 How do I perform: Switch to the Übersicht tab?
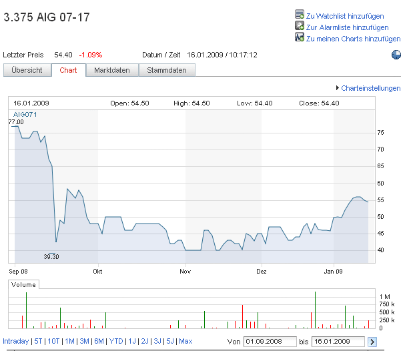click(x=27, y=70)
